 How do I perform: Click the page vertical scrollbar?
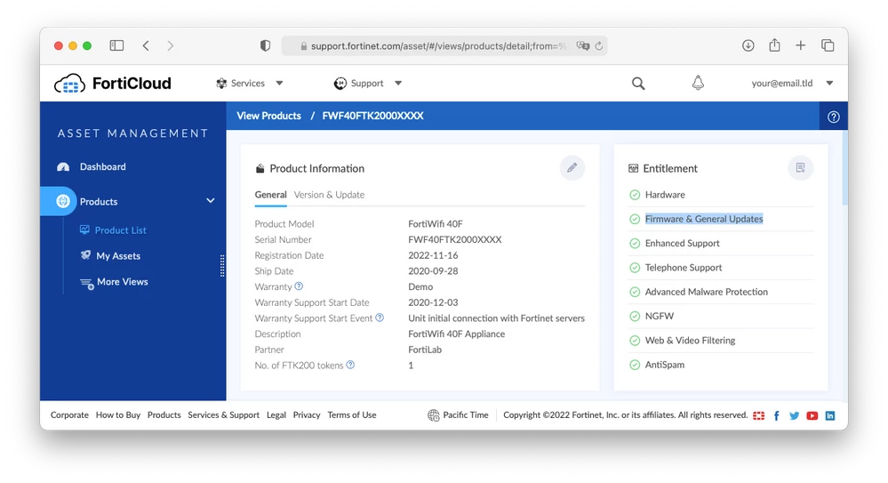click(845, 167)
